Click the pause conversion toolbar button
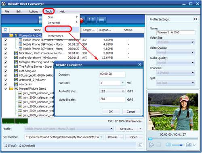Image resolution: width=202 pixels, height=153 pixels. 91,21
